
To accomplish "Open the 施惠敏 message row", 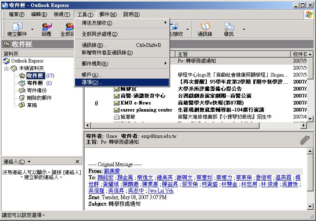I will 195,117.
